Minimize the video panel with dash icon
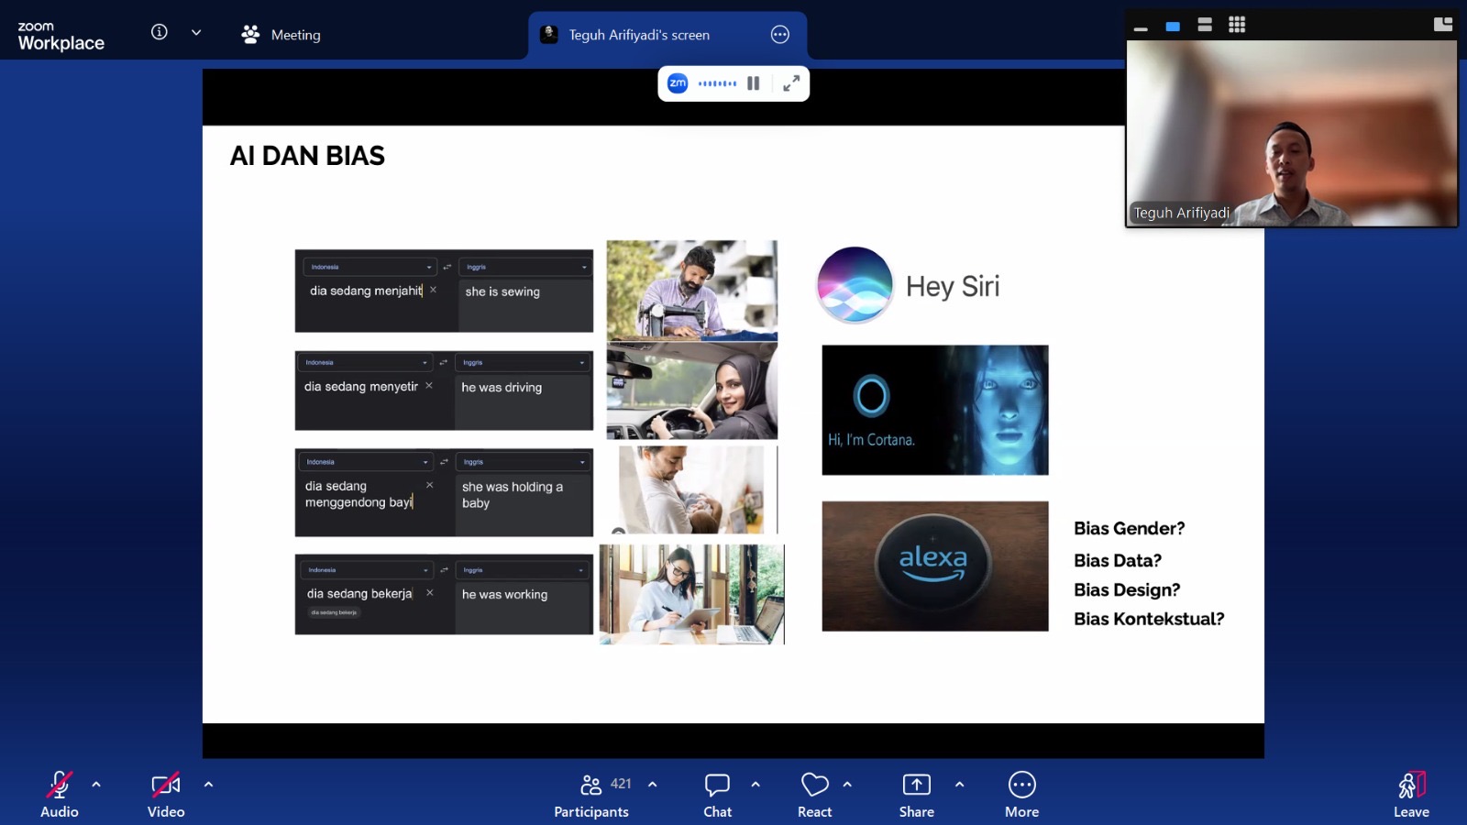The image size is (1467, 825). pyautogui.click(x=1141, y=27)
